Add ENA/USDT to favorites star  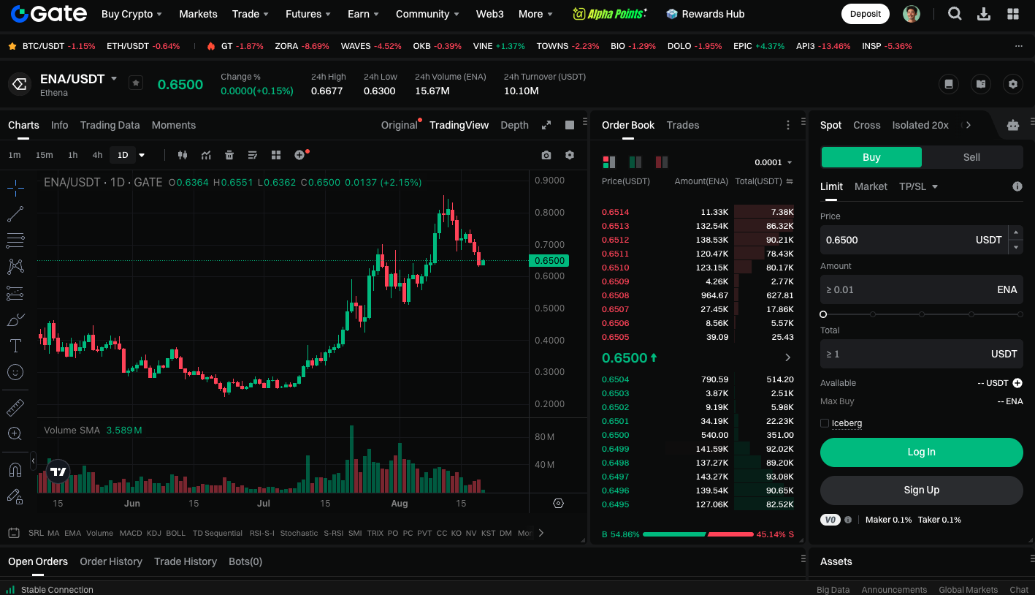pyautogui.click(x=136, y=83)
